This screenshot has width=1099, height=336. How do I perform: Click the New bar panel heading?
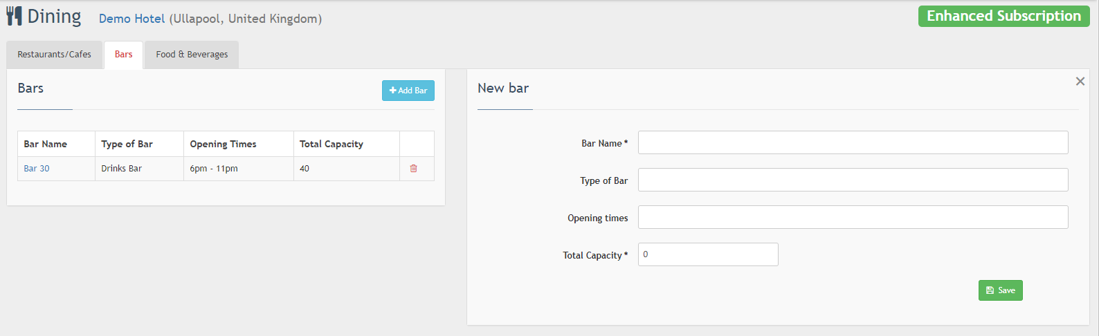click(503, 88)
